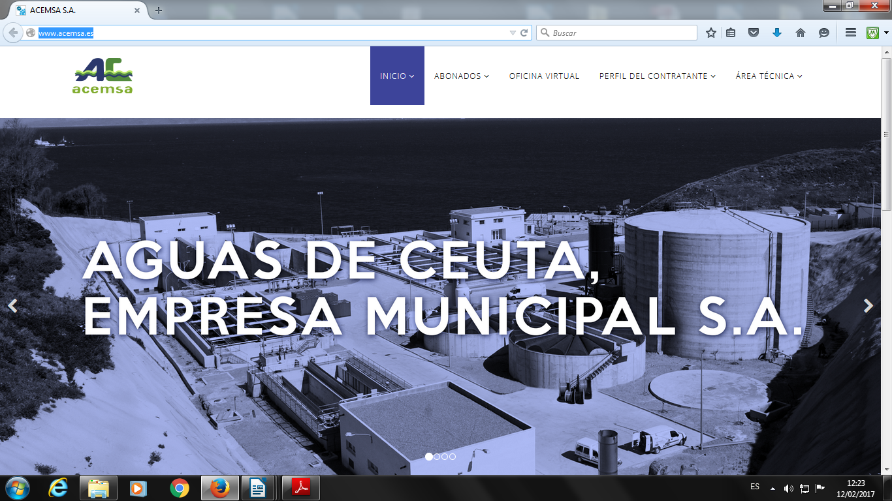Image resolution: width=892 pixels, height=501 pixels.
Task: Switch to the Firefox taskbar button
Action: click(x=220, y=488)
